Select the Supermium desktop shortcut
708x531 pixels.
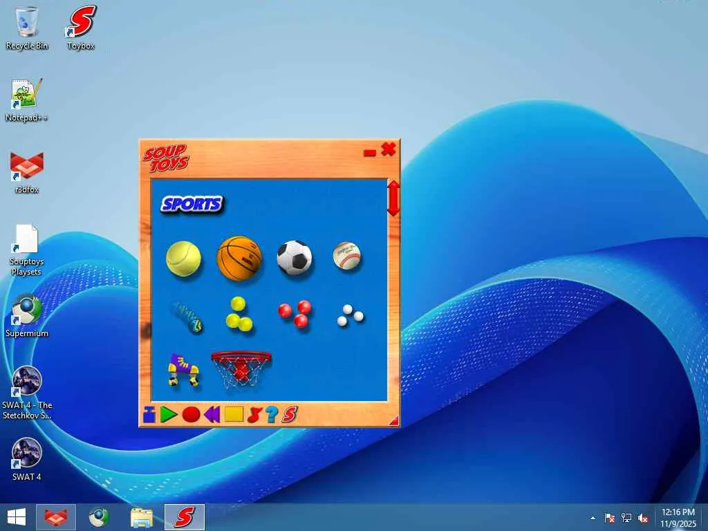point(27,315)
